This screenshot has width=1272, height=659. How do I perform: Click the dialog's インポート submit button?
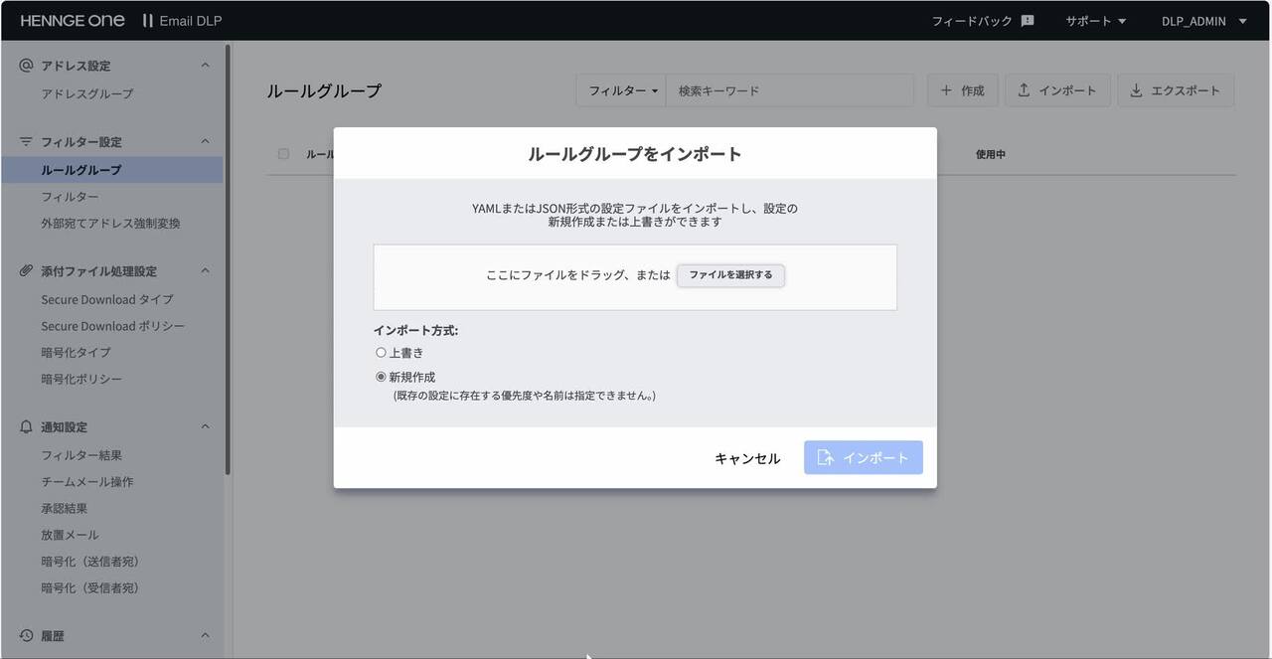pos(864,457)
